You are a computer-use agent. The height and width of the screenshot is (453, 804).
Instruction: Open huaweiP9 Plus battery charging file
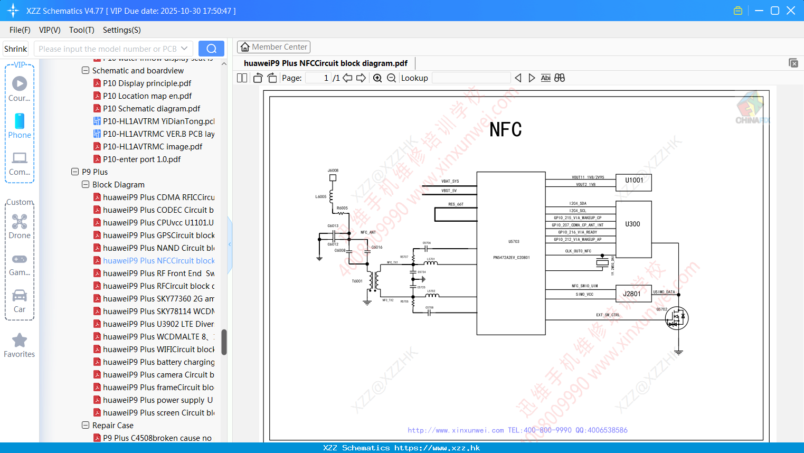tap(158, 362)
